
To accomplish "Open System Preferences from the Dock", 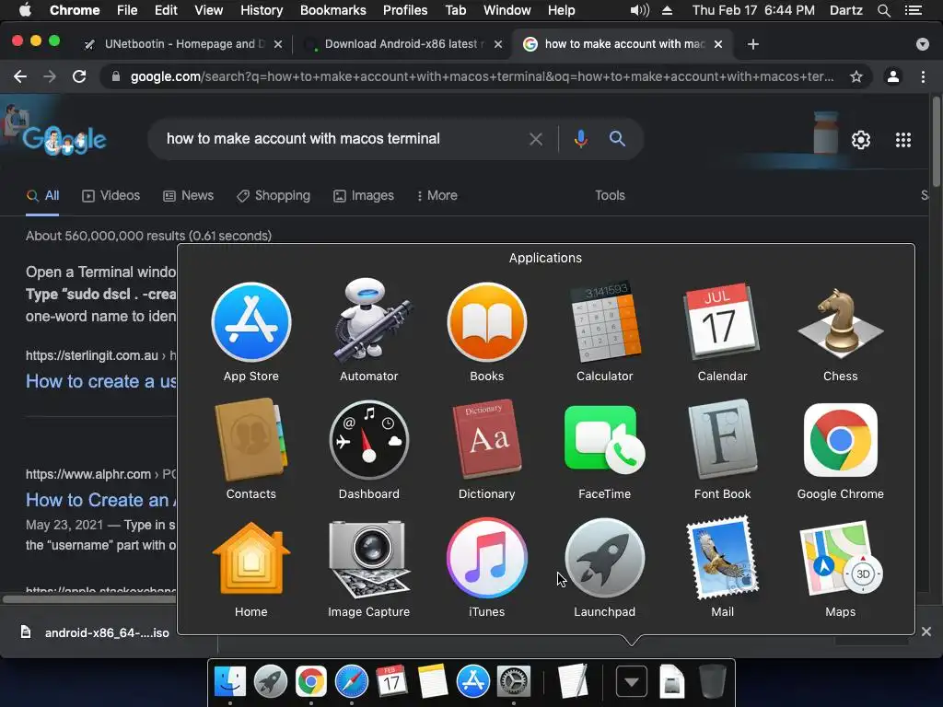I will [513, 682].
